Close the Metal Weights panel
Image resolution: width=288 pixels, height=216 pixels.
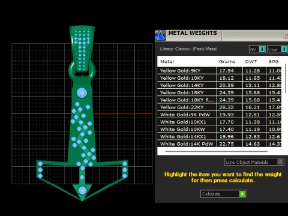(x=286, y=35)
